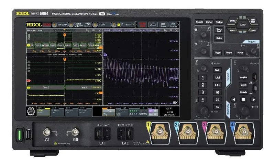Viewport: 275px width, 162px height.
Task: Tap the on-screen red STOP/RUN icon
Action: tap(142, 25)
